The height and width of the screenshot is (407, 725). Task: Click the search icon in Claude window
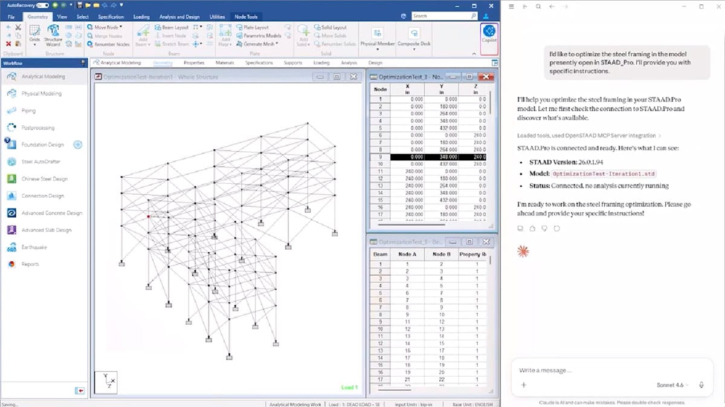point(538,7)
